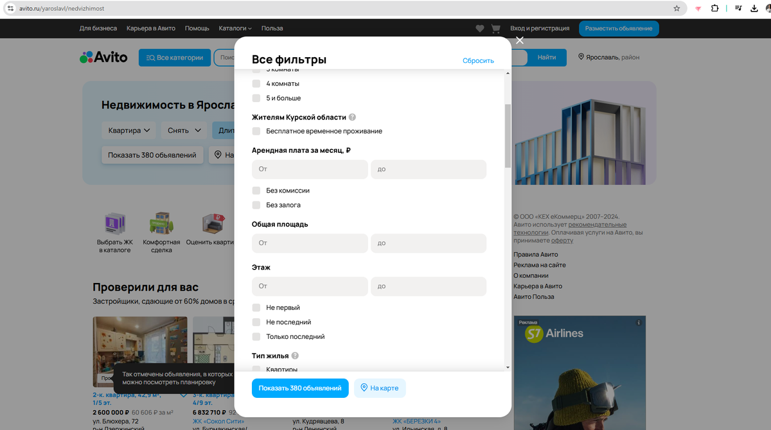Click help icon next to Жителям Курской области
Screen dimensions: 771x430
coord(352,117)
